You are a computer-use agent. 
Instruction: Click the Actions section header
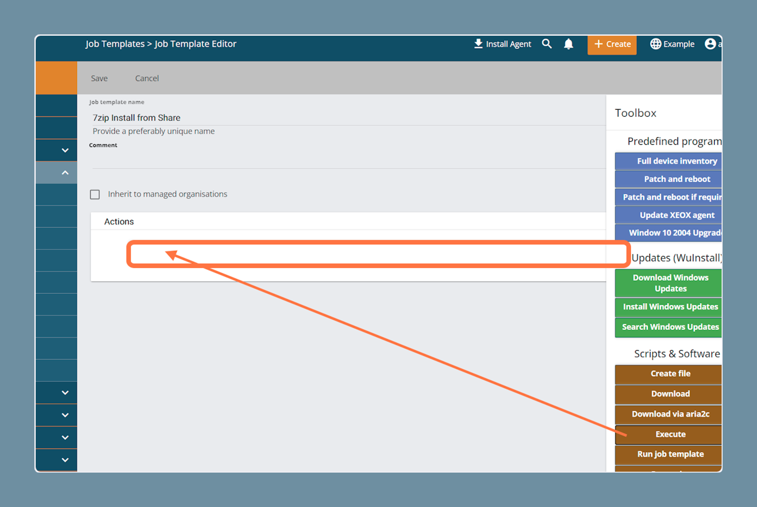119,221
